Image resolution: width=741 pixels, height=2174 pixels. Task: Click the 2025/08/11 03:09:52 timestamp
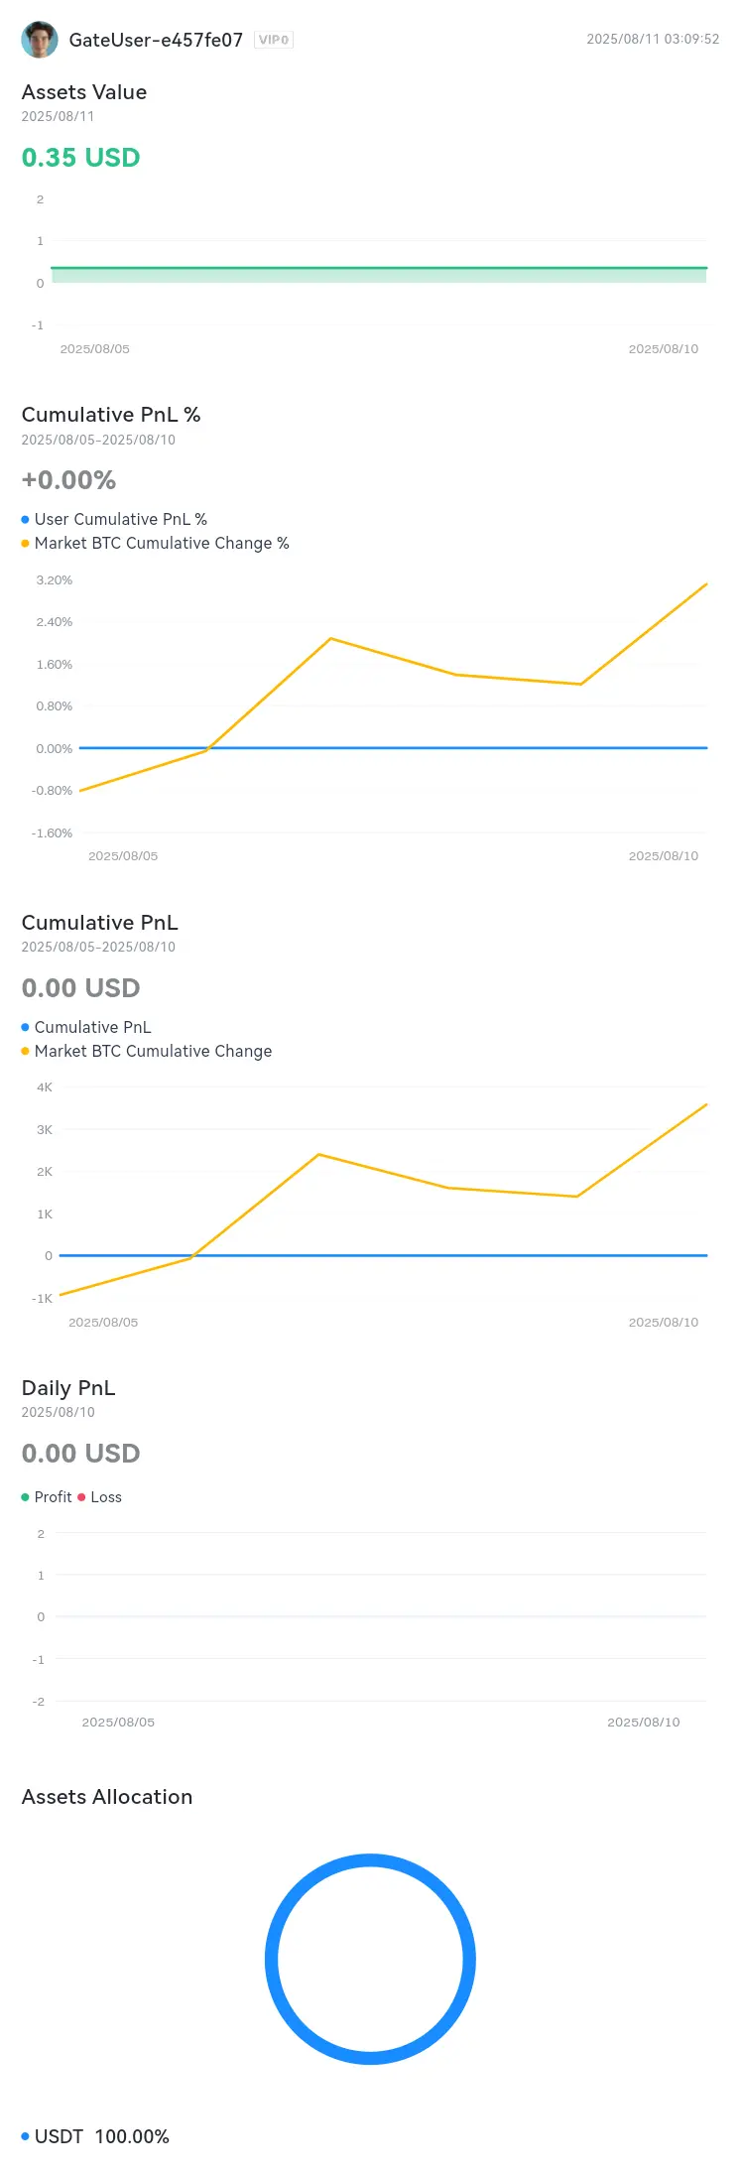pyautogui.click(x=653, y=40)
